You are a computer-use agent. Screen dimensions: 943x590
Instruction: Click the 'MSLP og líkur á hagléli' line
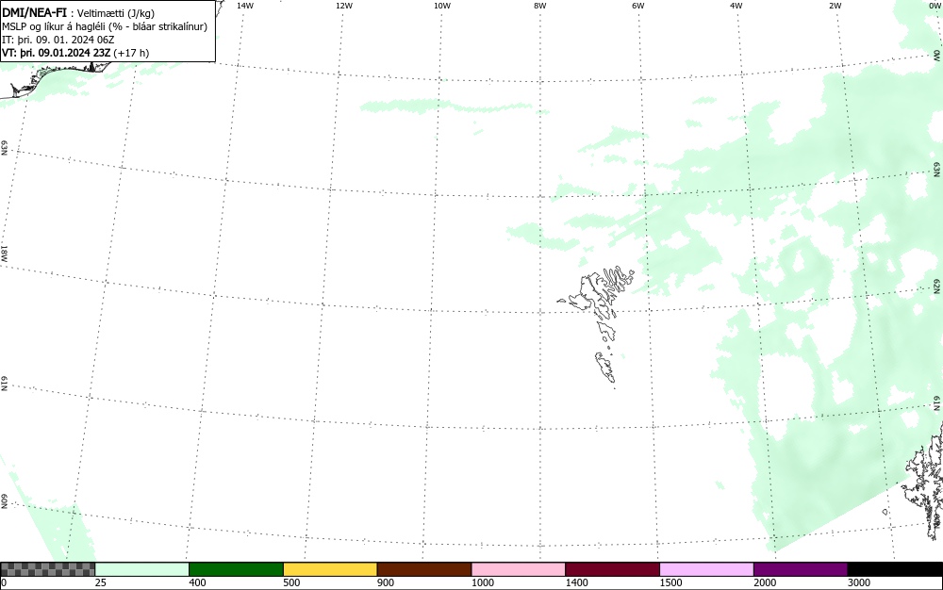105,26
